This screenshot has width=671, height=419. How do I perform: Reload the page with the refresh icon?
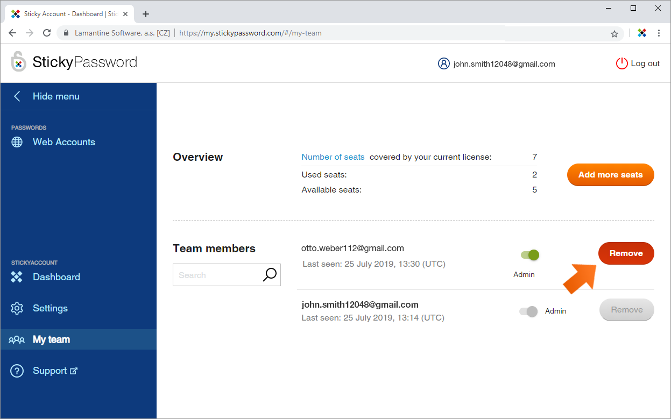point(47,33)
